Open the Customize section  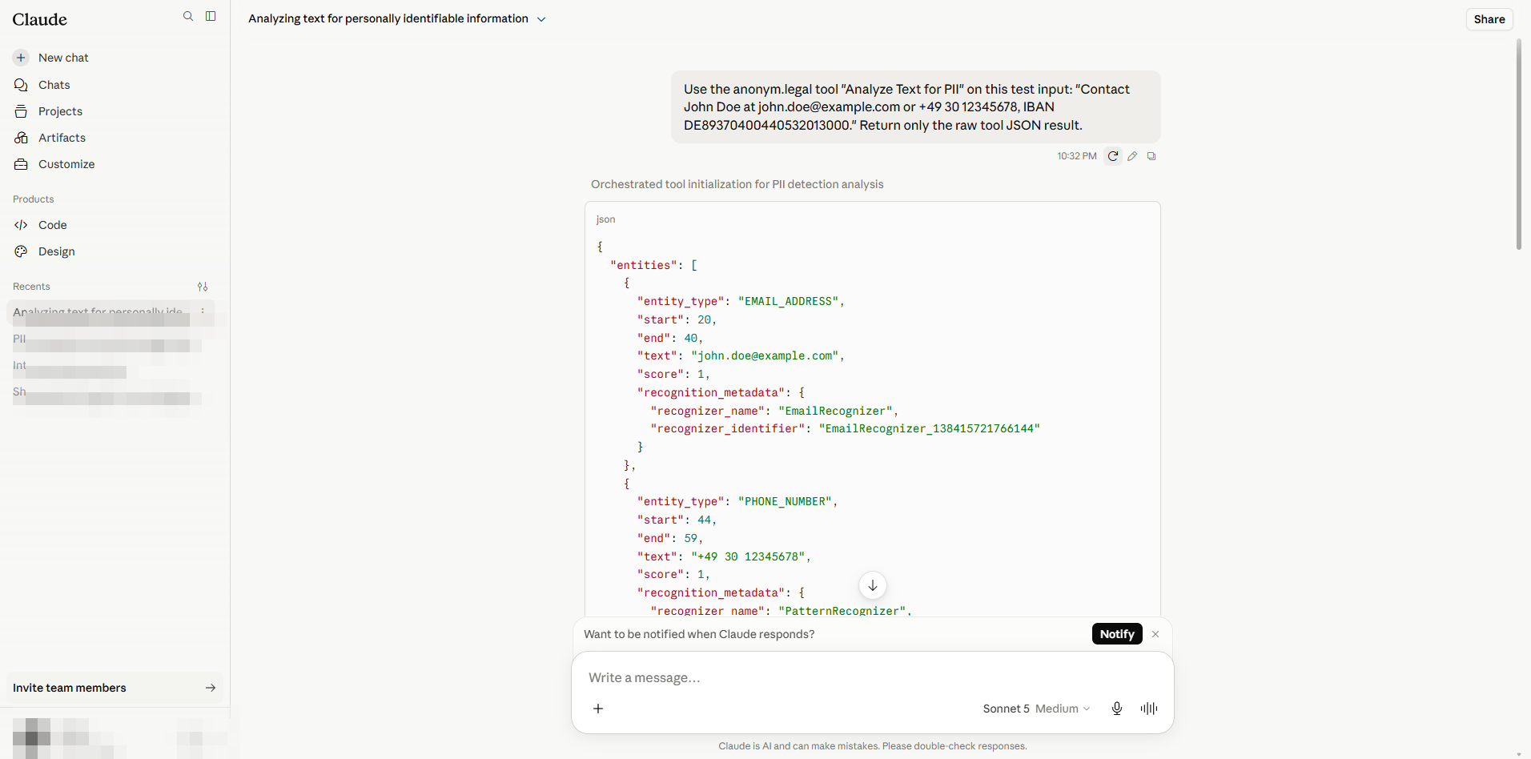coord(115,164)
